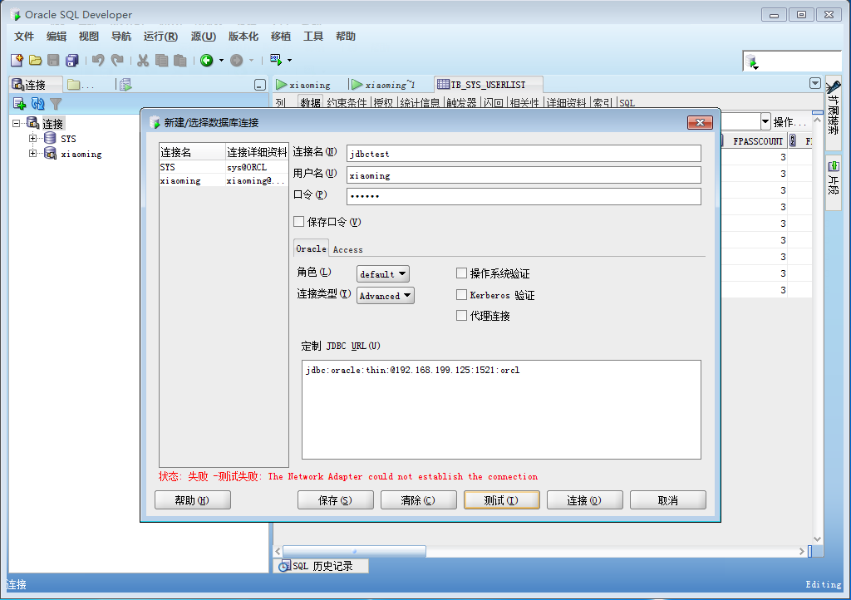Click the username field xiaoming

(x=524, y=175)
